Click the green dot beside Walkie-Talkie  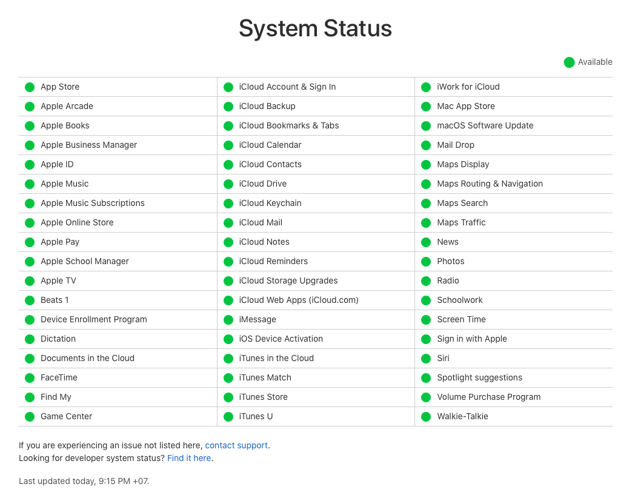coord(426,417)
